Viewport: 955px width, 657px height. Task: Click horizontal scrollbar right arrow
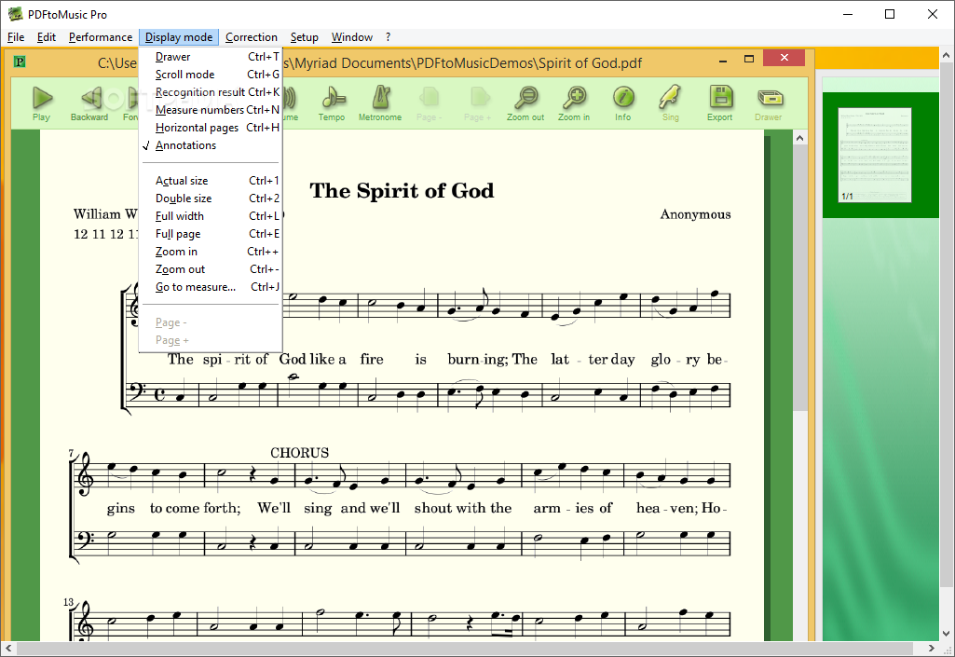click(x=932, y=648)
